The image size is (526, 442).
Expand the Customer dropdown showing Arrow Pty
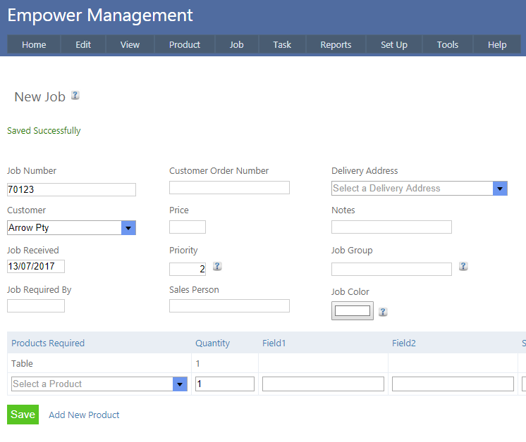[128, 228]
